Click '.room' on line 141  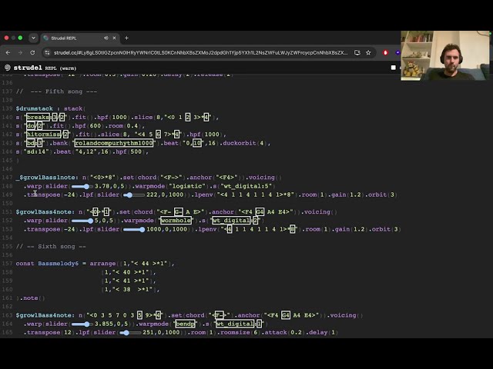point(116,126)
